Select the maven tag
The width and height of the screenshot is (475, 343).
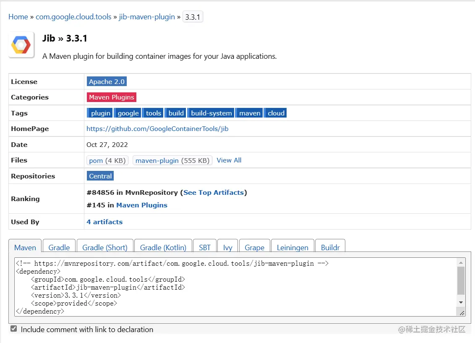[249, 113]
